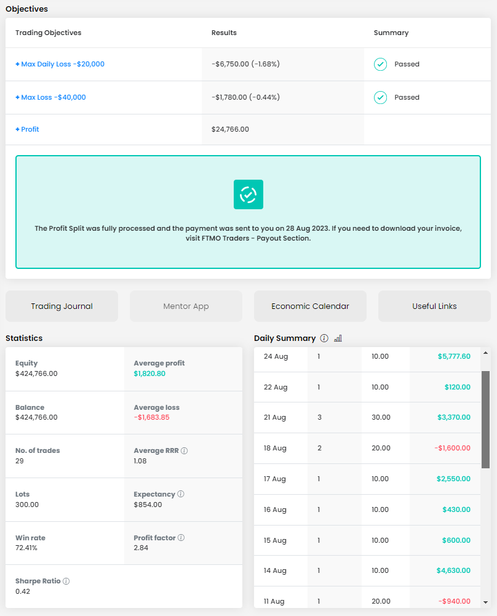This screenshot has height=616, width=497.
Task: Select the 11 Aug daily summary row
Action: click(367, 598)
